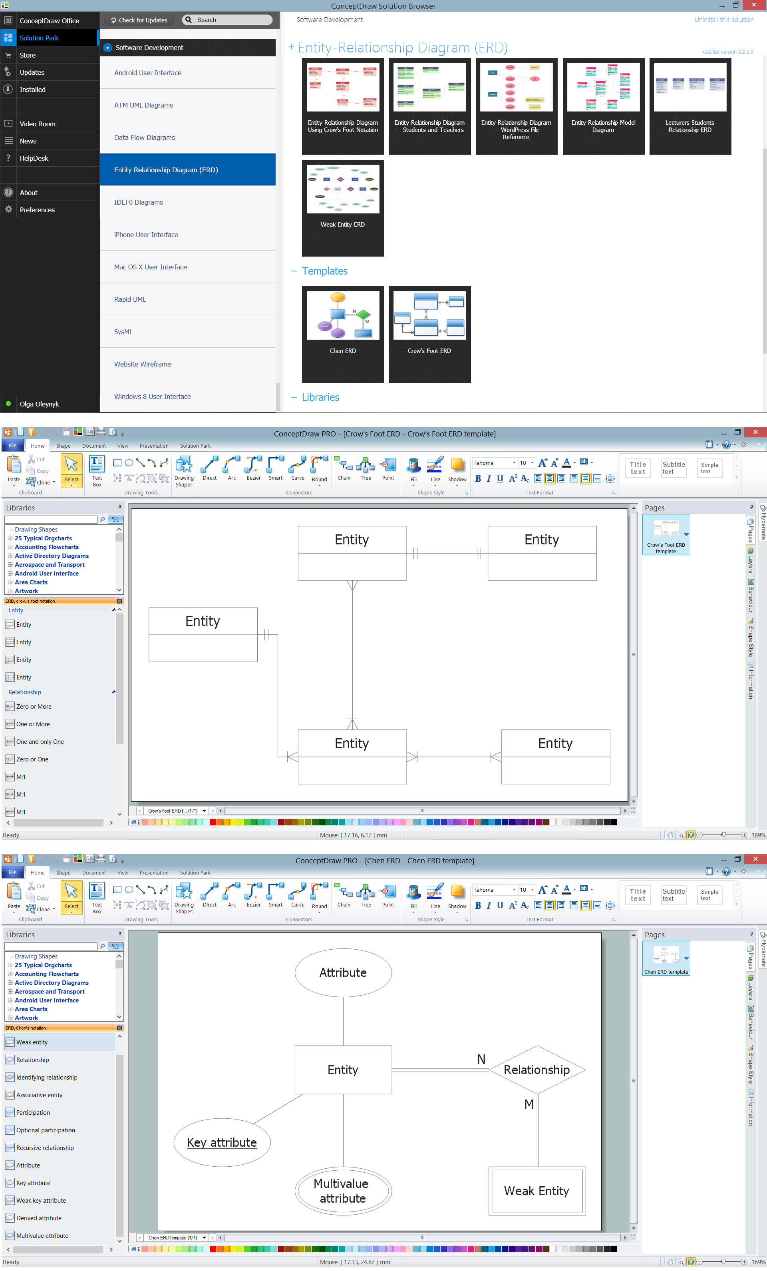Image resolution: width=767 pixels, height=1271 pixels.
Task: Select the Text Box tool
Action: point(97,469)
